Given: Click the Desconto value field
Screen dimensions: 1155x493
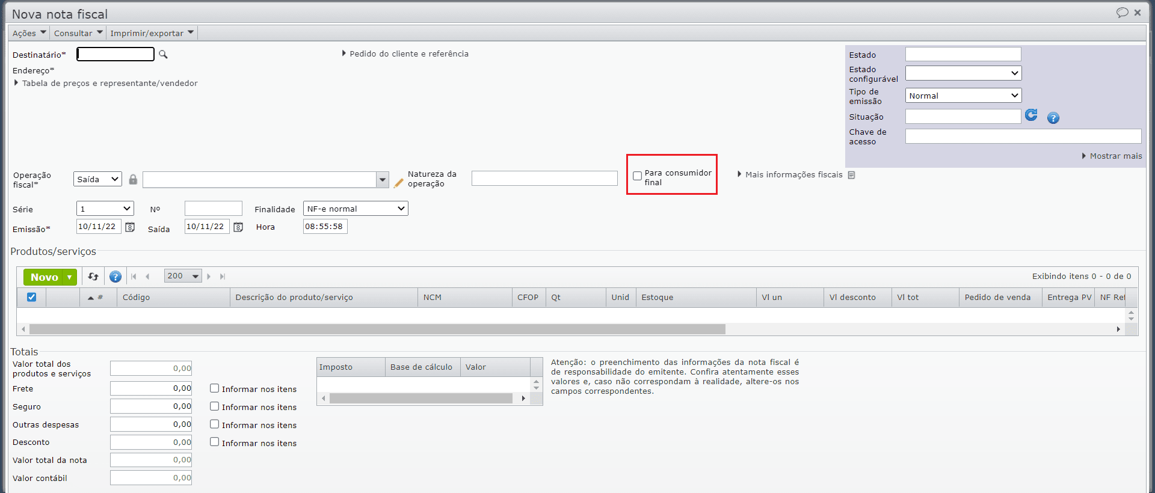Looking at the screenshot, I should (151, 442).
